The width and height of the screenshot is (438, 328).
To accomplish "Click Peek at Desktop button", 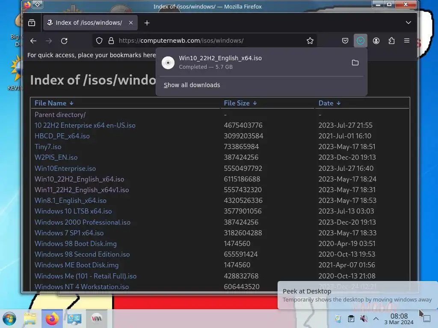I will [x=427, y=318].
